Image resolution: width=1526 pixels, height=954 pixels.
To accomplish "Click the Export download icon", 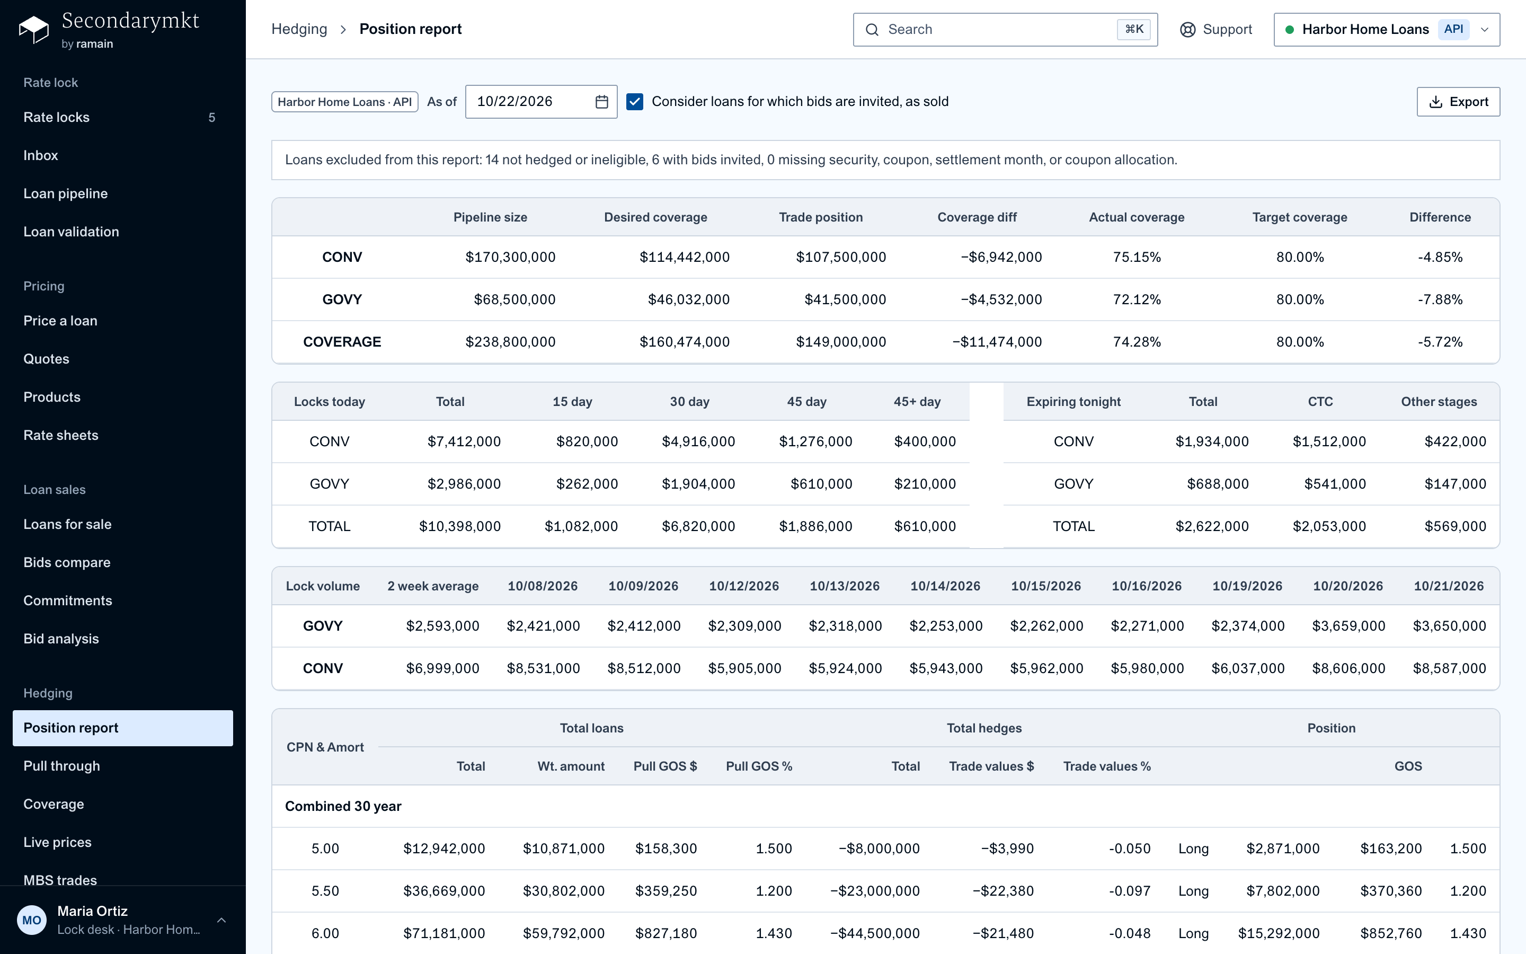I will 1435,102.
